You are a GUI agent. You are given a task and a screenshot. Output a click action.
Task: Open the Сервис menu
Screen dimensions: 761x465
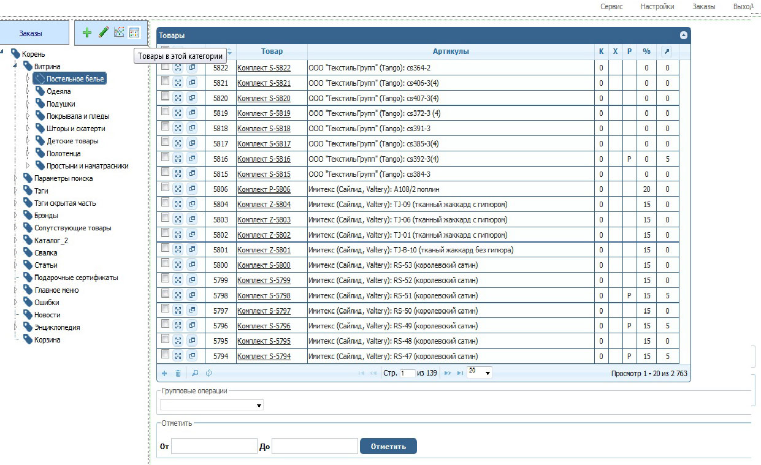coord(611,6)
